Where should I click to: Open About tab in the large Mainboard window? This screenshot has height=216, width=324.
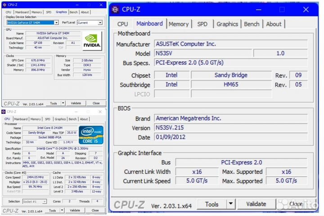click(x=274, y=24)
